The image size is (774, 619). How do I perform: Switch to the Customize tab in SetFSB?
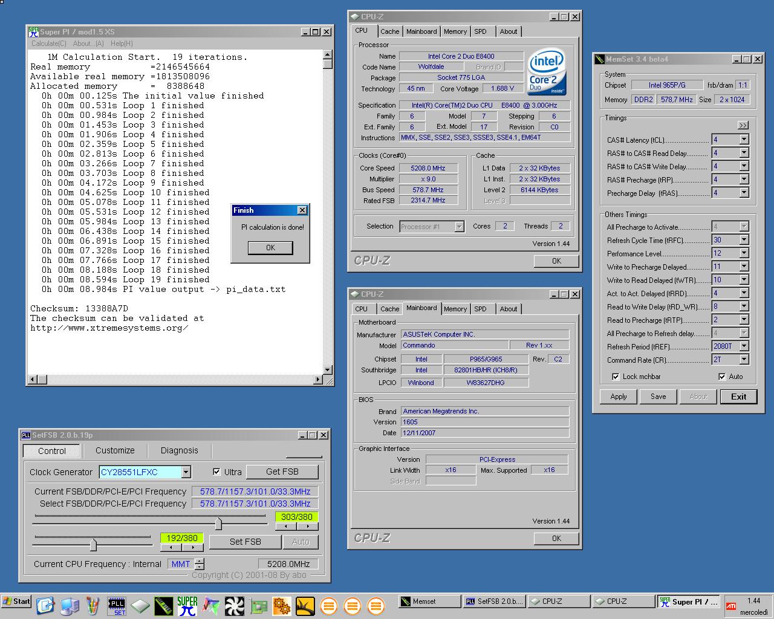tap(115, 450)
